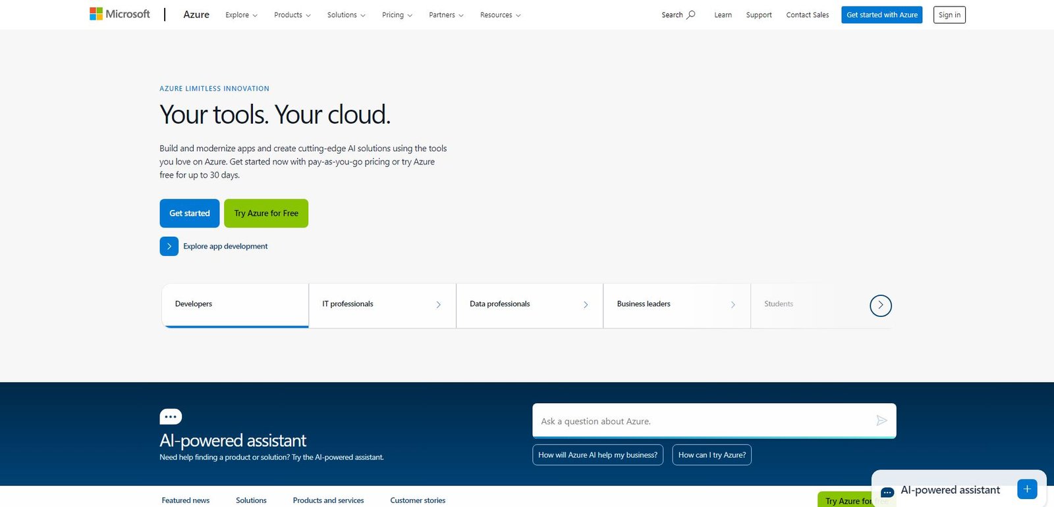Select the Business leaders tab

coord(677,305)
